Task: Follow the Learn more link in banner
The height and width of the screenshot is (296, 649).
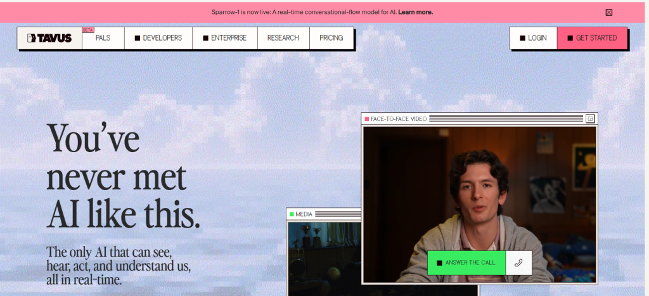Action: pos(415,12)
